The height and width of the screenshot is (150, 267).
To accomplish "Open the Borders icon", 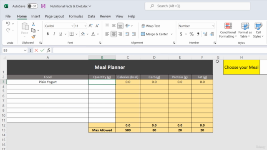I will coord(72,34).
